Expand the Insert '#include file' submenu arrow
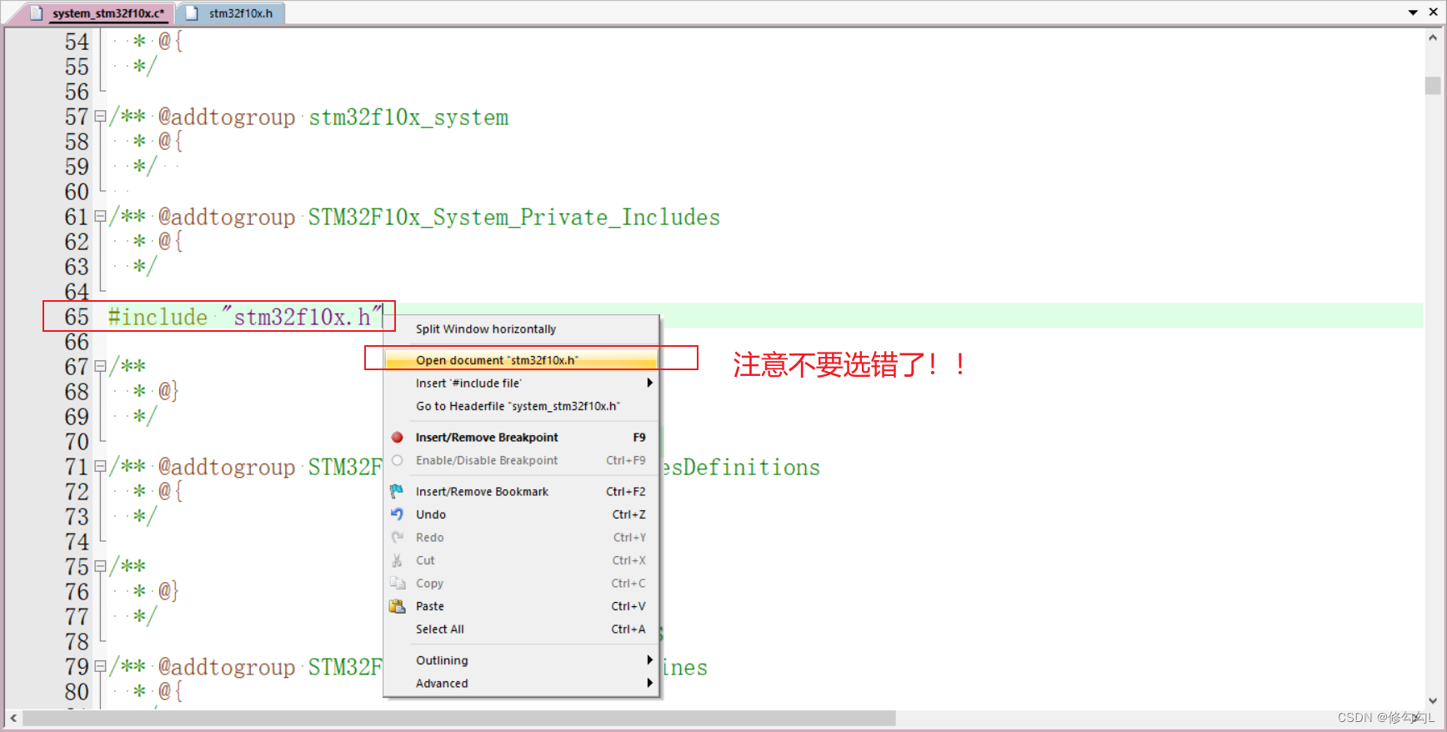This screenshot has width=1447, height=732. click(649, 383)
